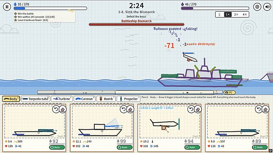Choose the Propeller tool
Screen dimensions: 273x153
(x=128, y=99)
